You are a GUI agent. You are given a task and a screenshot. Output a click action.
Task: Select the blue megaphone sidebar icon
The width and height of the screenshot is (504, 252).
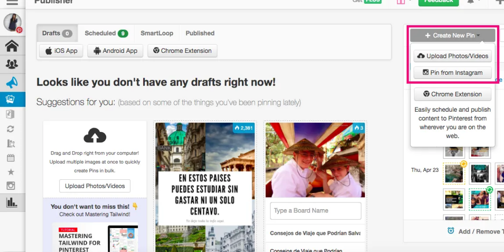[12, 83]
